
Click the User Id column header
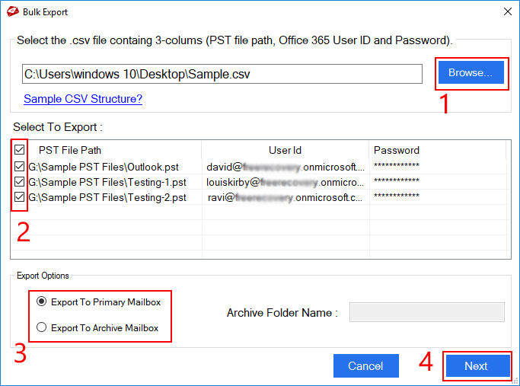click(286, 150)
